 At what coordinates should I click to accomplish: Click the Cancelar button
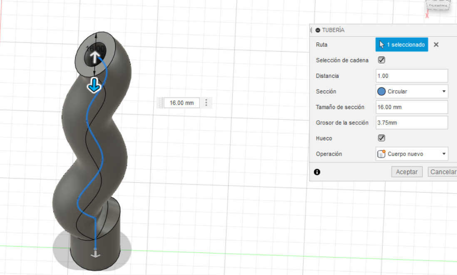(x=443, y=172)
